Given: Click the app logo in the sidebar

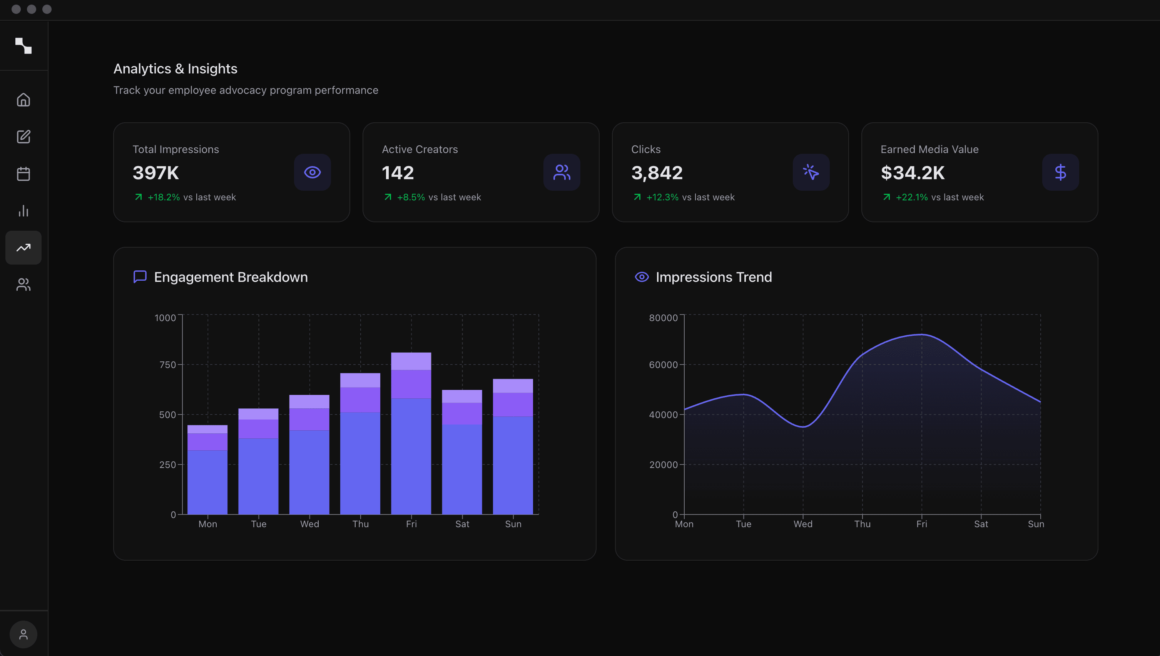Looking at the screenshot, I should click(23, 45).
